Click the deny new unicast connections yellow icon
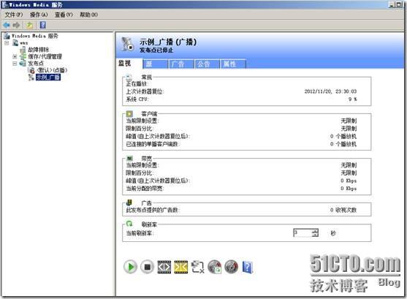This screenshot has width=407, height=299. [181, 267]
